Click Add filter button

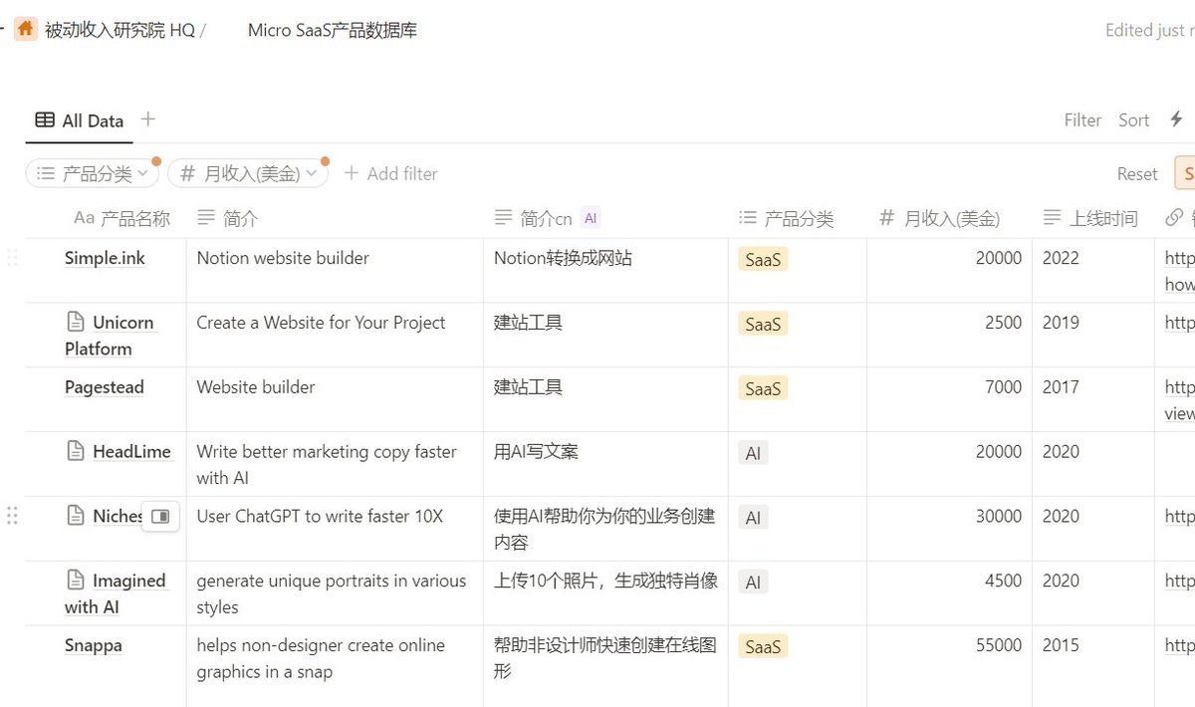click(390, 173)
